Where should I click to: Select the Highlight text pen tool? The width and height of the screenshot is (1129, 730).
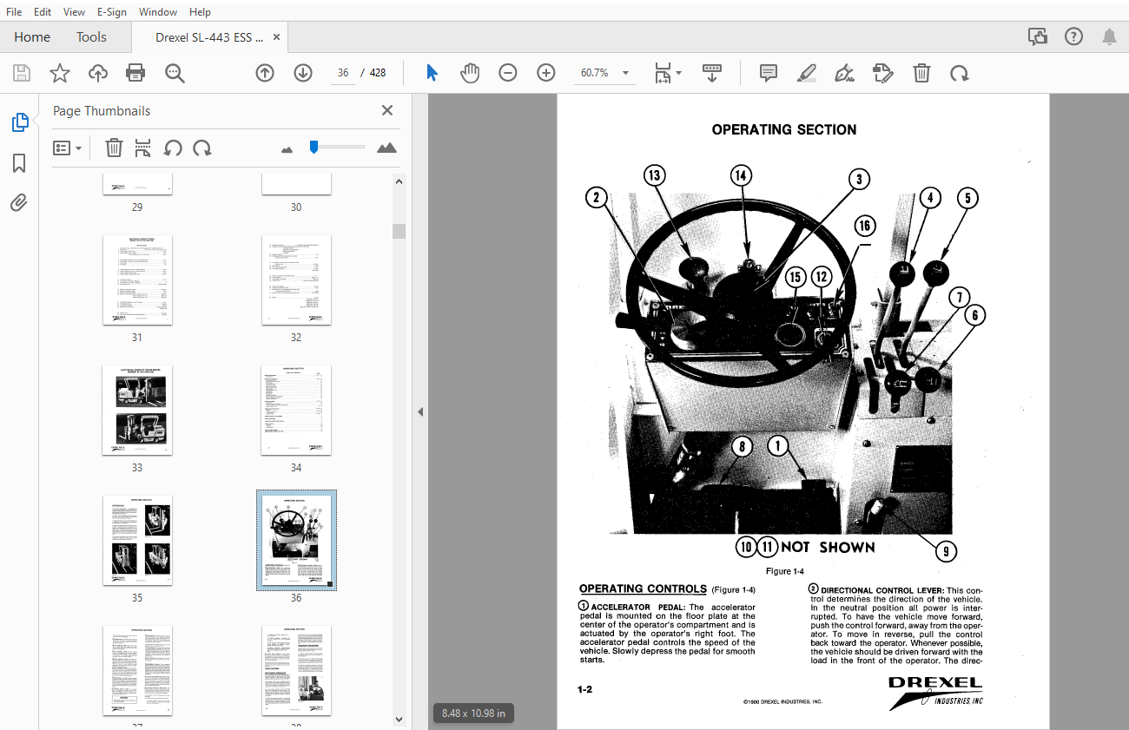tap(807, 73)
